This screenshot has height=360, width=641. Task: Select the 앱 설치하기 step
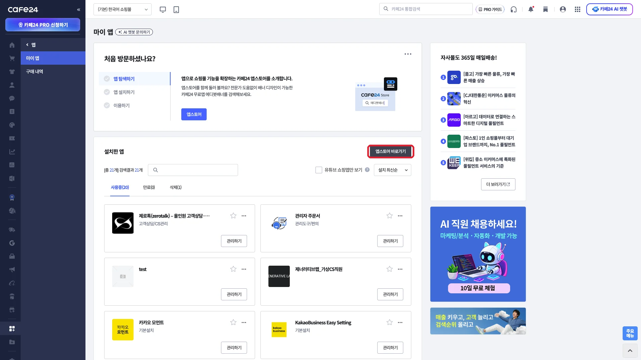tap(135, 92)
